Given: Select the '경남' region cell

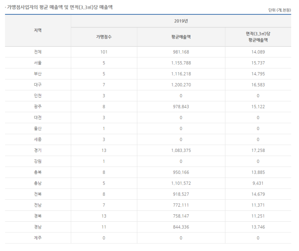Looking at the screenshot, I should 38,227.
